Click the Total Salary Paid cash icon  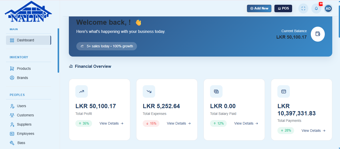pyautogui.click(x=216, y=91)
